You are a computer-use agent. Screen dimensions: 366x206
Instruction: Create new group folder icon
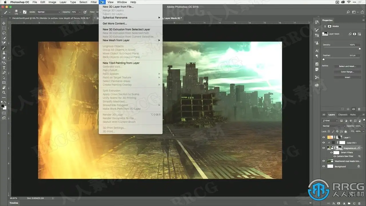(x=349, y=203)
